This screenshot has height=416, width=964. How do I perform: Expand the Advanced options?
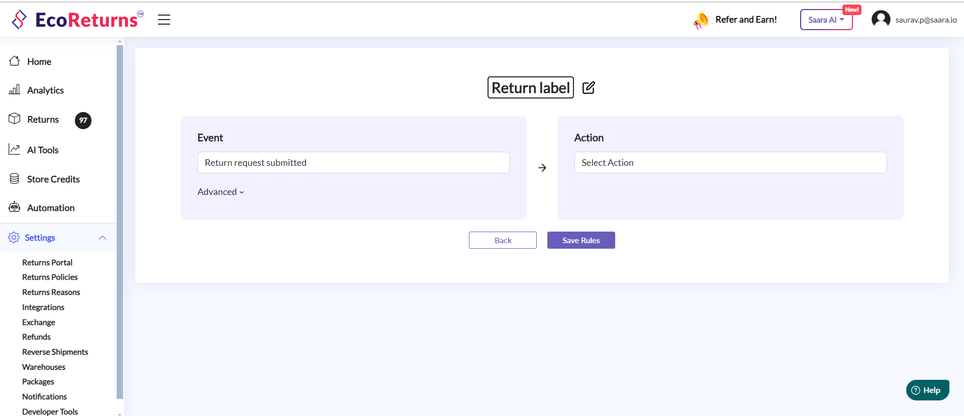point(221,192)
